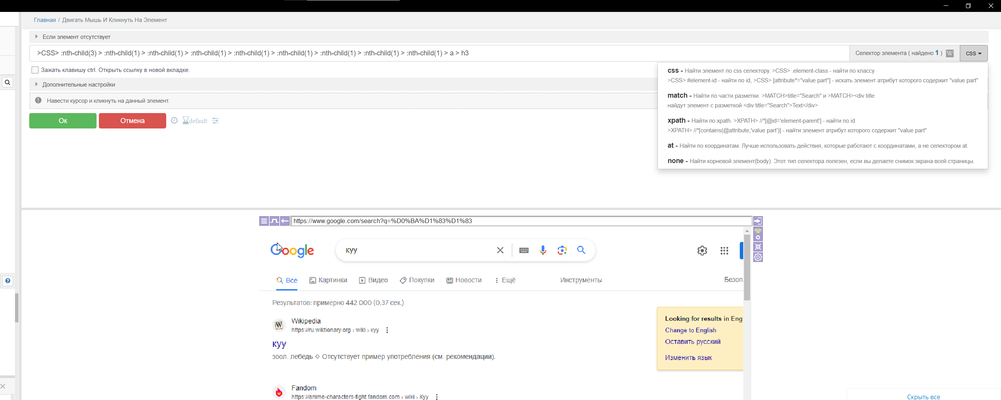Click the blue help question icon in sidebar
Screen dimensions: 1001x400
pos(7,281)
